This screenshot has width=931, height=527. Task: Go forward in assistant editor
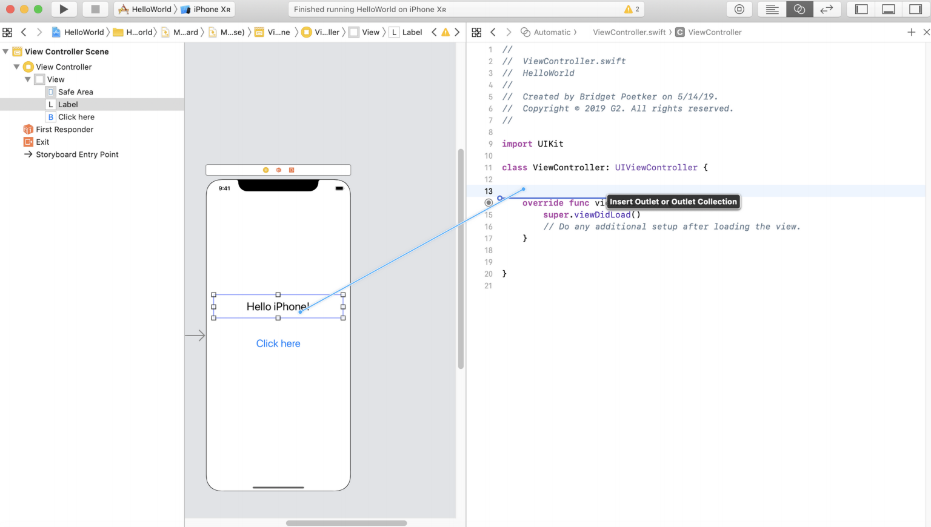tap(509, 32)
